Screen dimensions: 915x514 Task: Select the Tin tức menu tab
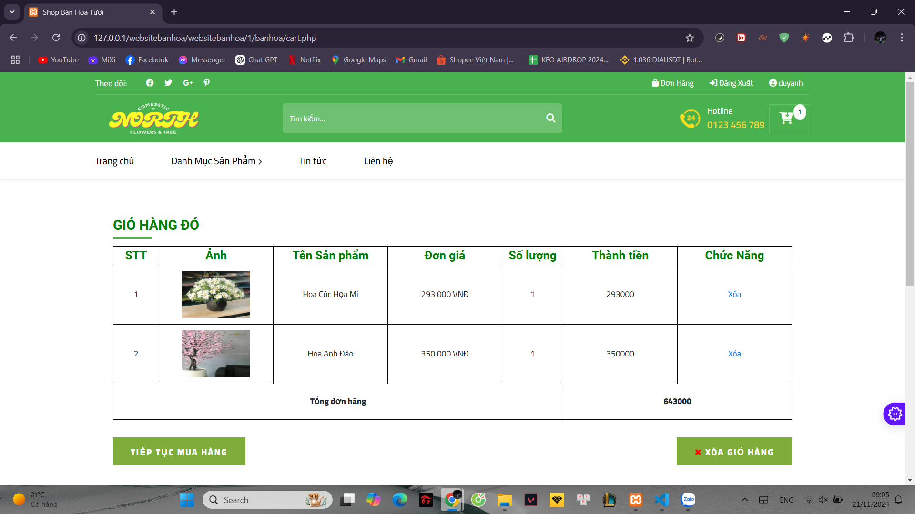(312, 161)
